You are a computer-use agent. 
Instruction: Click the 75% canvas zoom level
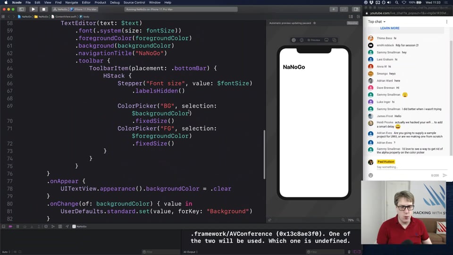pyautogui.click(x=351, y=220)
